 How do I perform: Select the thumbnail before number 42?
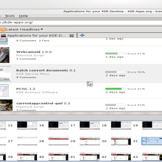pyautogui.click(x=90, y=157)
